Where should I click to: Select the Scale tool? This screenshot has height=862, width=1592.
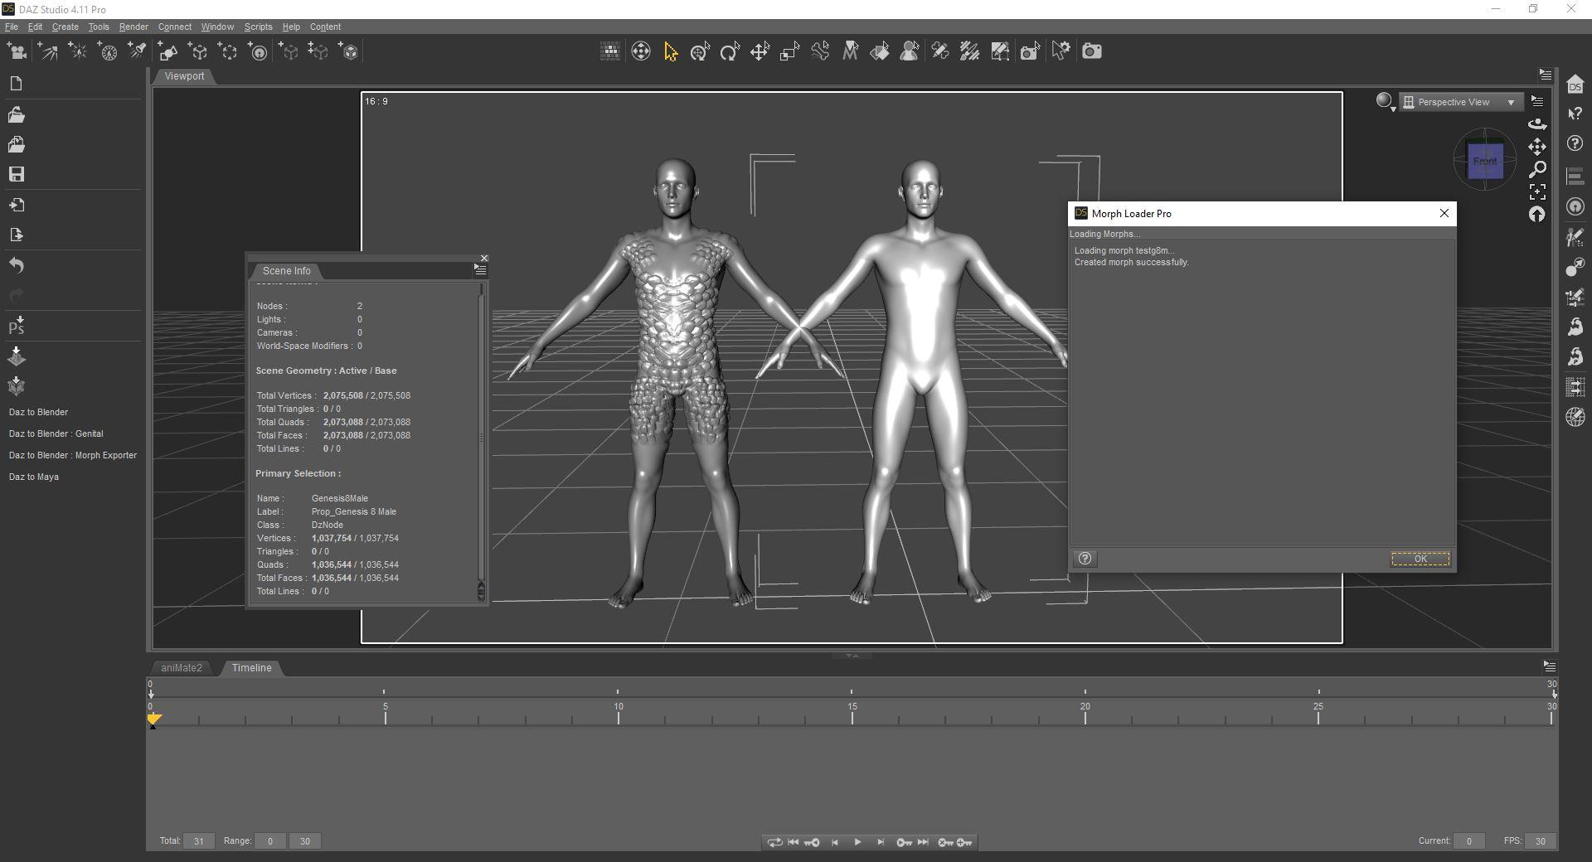pos(789,52)
